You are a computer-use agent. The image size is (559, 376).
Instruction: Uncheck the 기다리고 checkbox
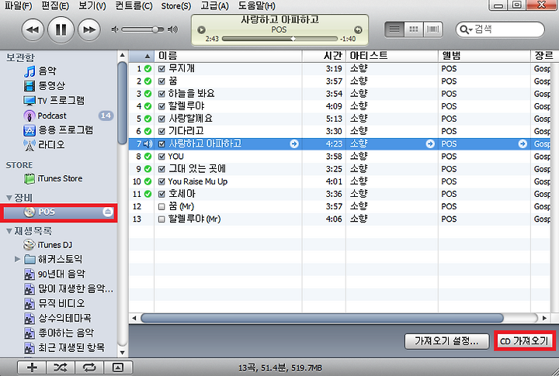[x=161, y=131]
